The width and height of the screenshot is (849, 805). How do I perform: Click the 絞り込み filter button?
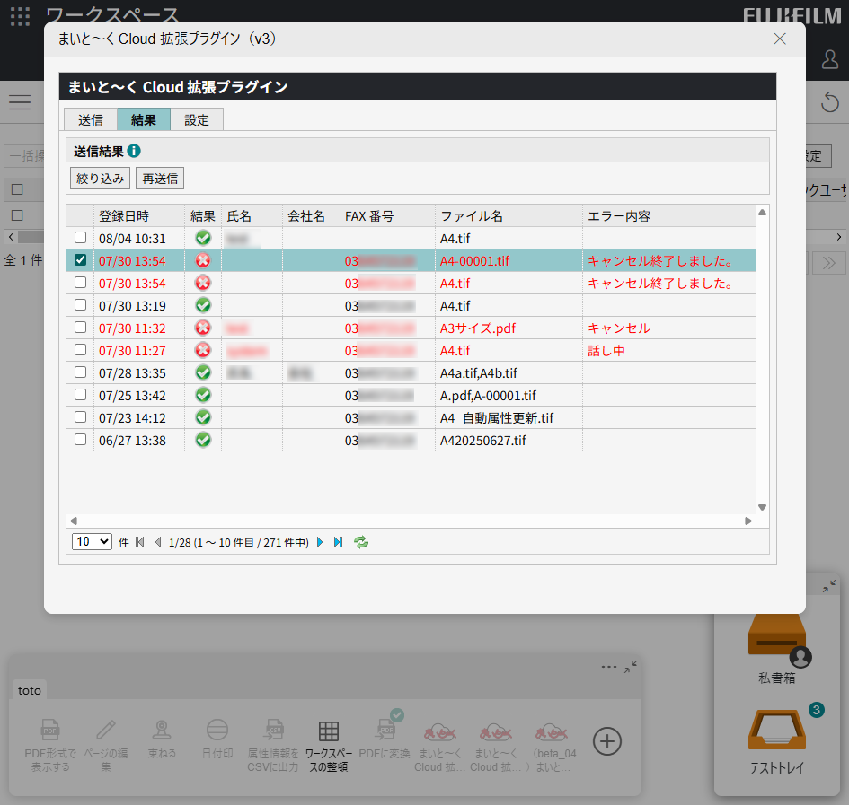(x=100, y=178)
